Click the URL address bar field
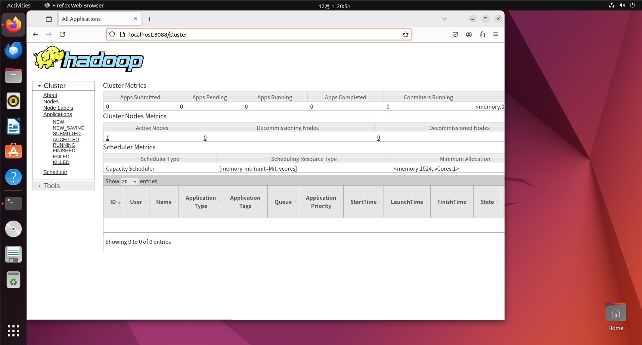Screen dimensions: 642x345 (x=261, y=34)
